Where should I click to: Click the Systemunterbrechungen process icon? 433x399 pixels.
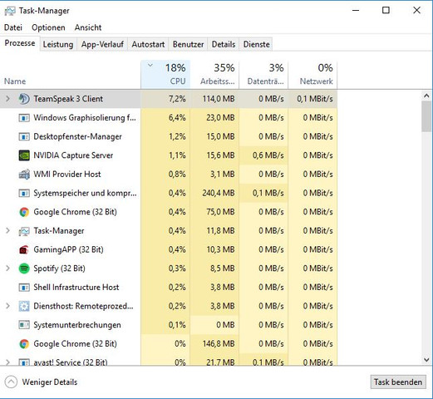(x=24, y=325)
